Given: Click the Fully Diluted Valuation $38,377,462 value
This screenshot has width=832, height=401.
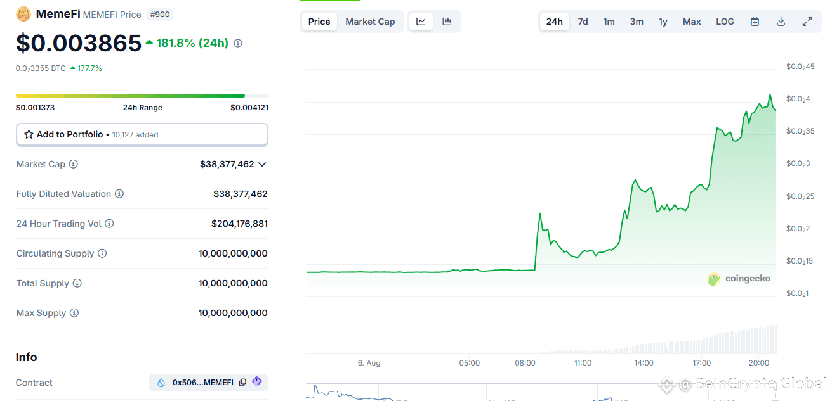Looking at the screenshot, I should pos(241,194).
